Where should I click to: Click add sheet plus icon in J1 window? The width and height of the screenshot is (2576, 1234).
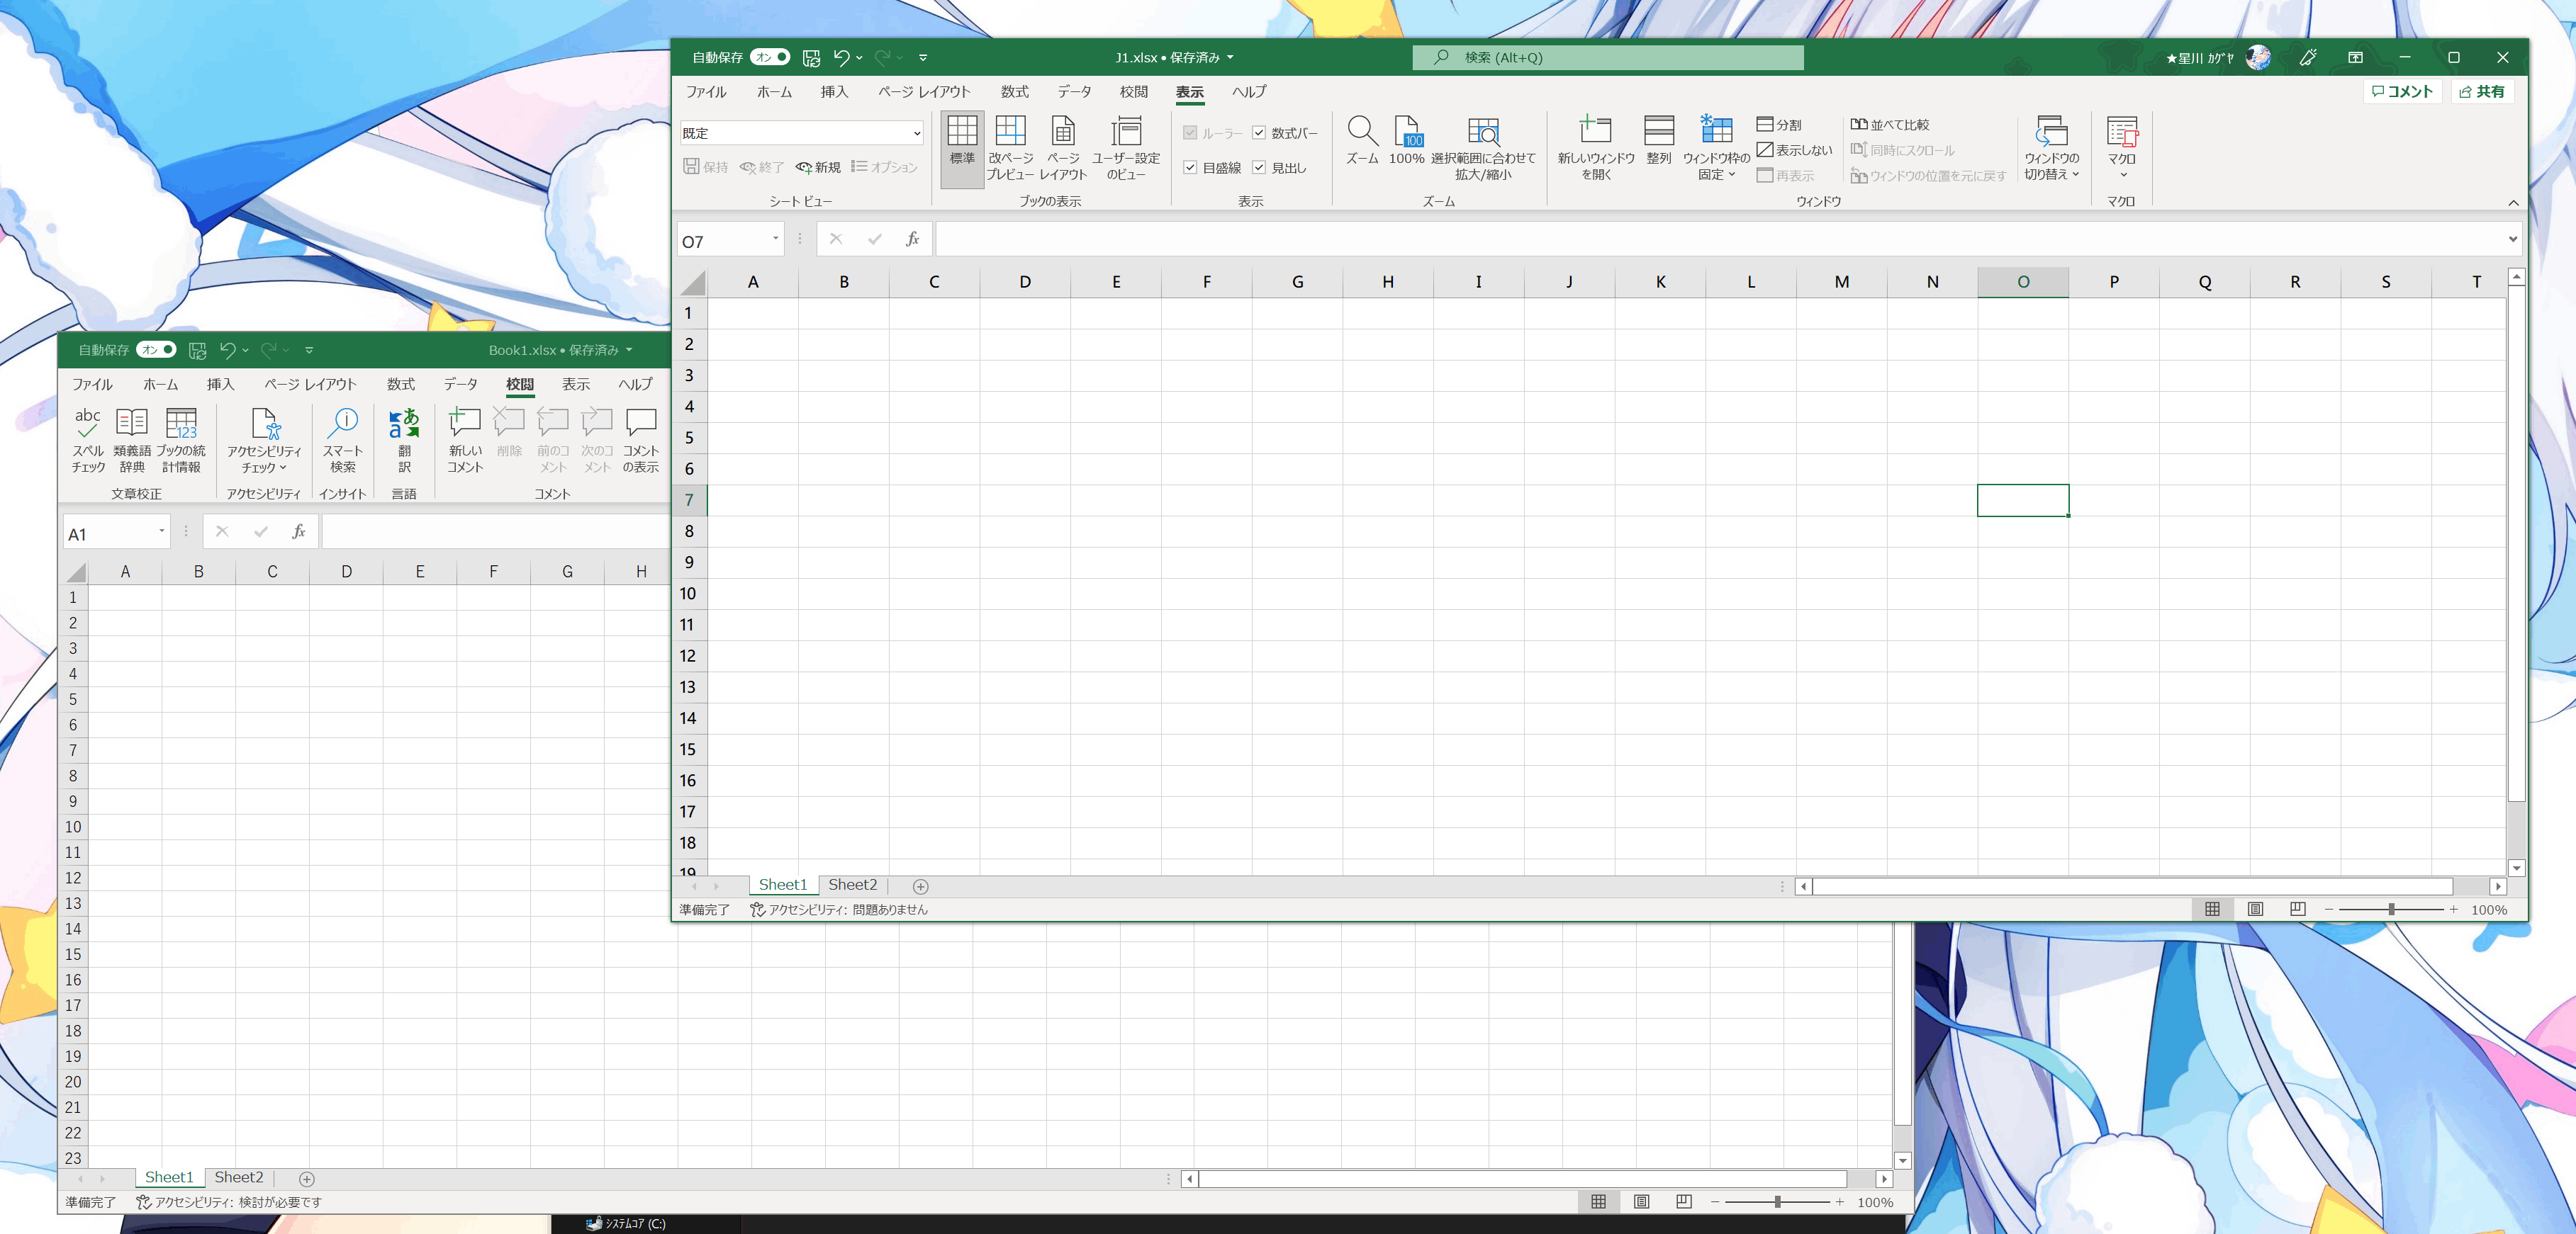tap(921, 886)
